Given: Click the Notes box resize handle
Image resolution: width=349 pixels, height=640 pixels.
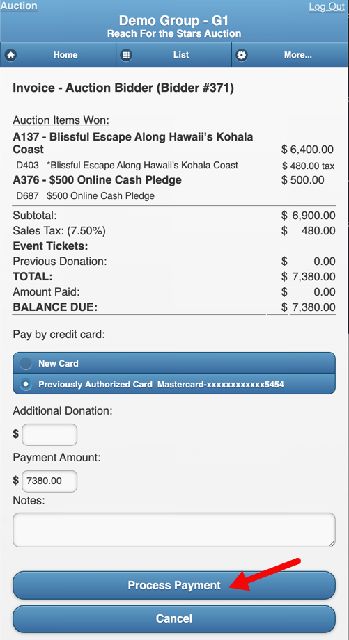Looking at the screenshot, I should (332, 544).
